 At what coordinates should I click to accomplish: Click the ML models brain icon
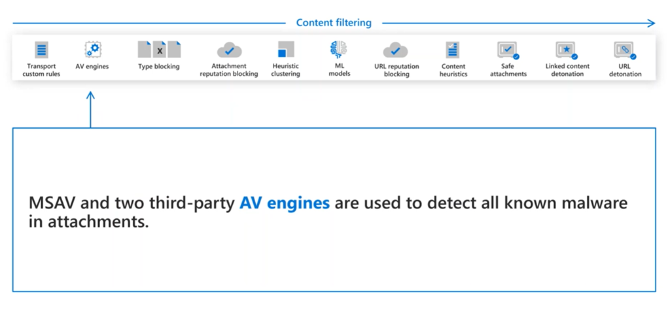click(x=339, y=49)
